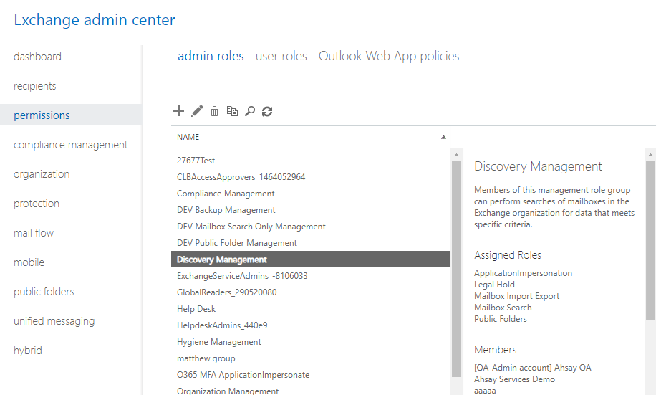
Task: Select DEV Backup Management row
Action: 226,210
